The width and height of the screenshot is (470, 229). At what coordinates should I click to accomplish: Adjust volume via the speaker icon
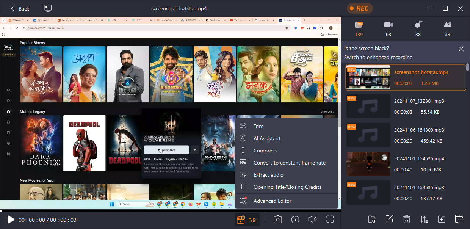[312, 219]
